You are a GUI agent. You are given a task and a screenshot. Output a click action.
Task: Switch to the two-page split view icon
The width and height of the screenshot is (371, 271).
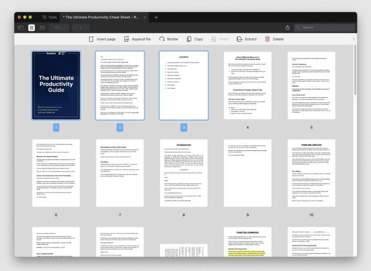click(x=42, y=28)
